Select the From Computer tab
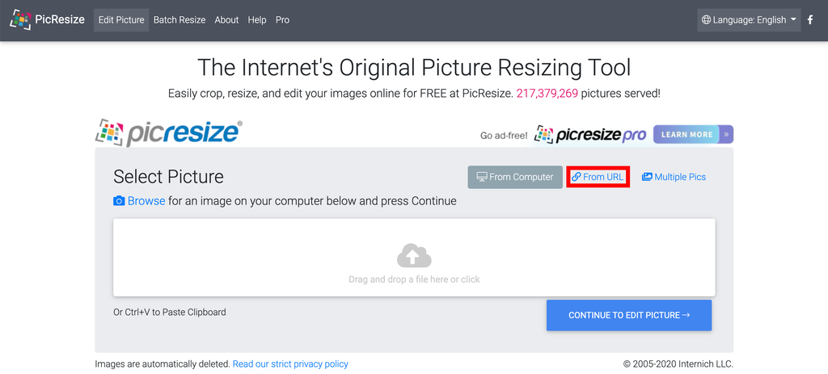This screenshot has height=374, width=828. 514,177
